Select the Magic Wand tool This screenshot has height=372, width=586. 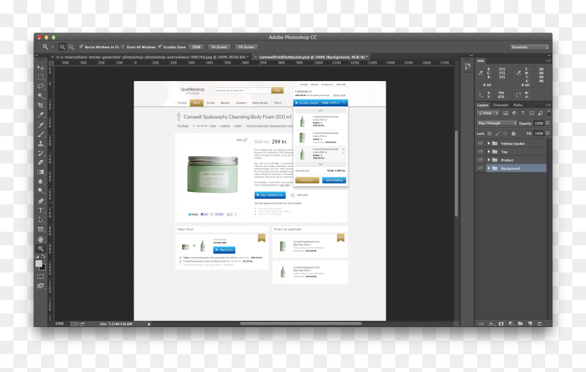point(40,95)
